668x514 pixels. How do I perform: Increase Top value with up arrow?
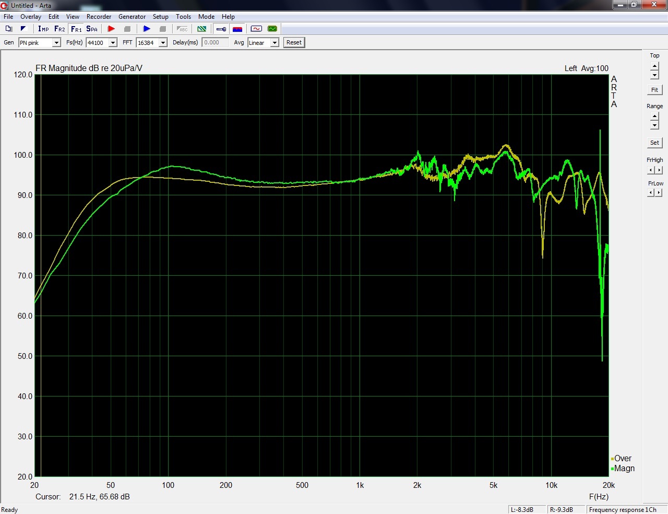[654, 66]
